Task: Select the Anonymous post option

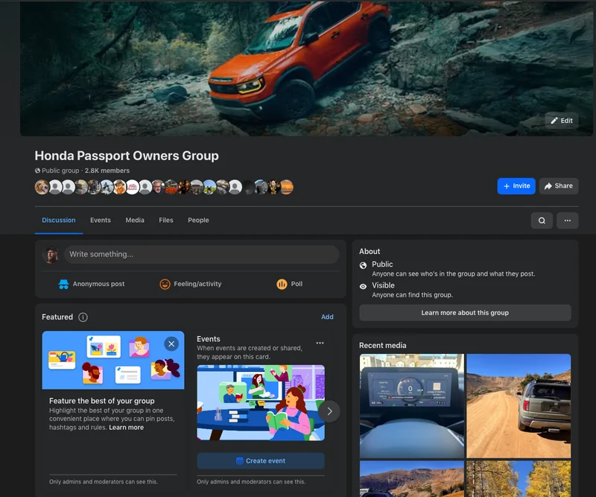Action: (92, 284)
